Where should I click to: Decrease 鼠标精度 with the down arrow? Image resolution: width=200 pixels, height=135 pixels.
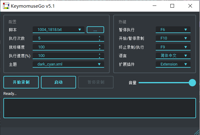point(100,49)
